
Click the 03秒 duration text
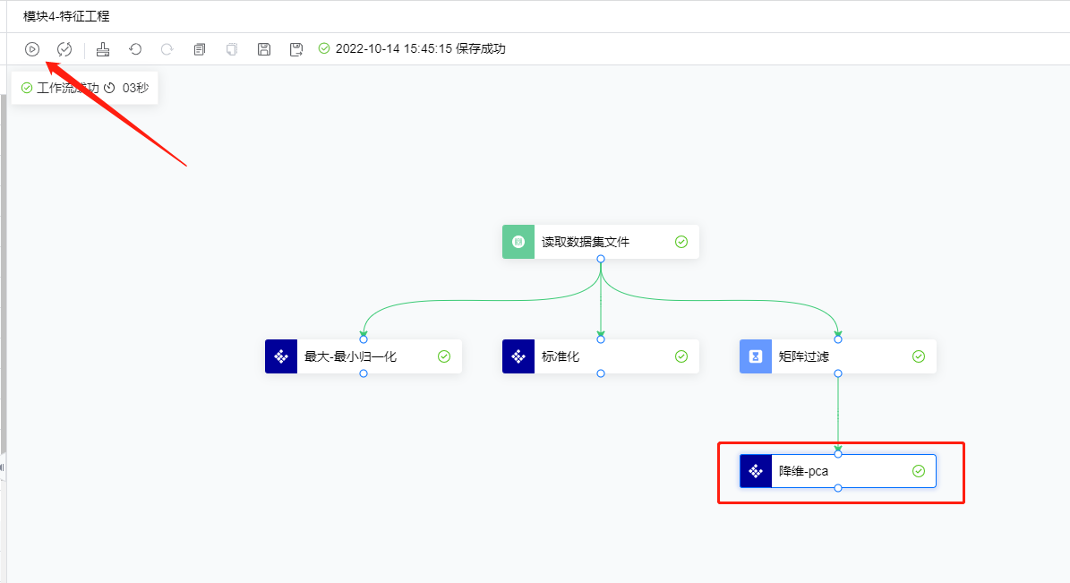[135, 88]
